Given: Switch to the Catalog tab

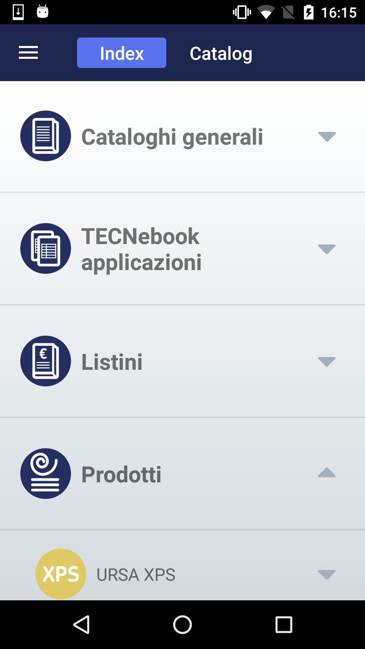Looking at the screenshot, I should (221, 53).
